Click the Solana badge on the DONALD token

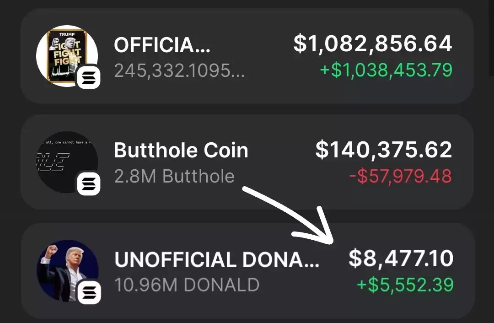coord(89,292)
